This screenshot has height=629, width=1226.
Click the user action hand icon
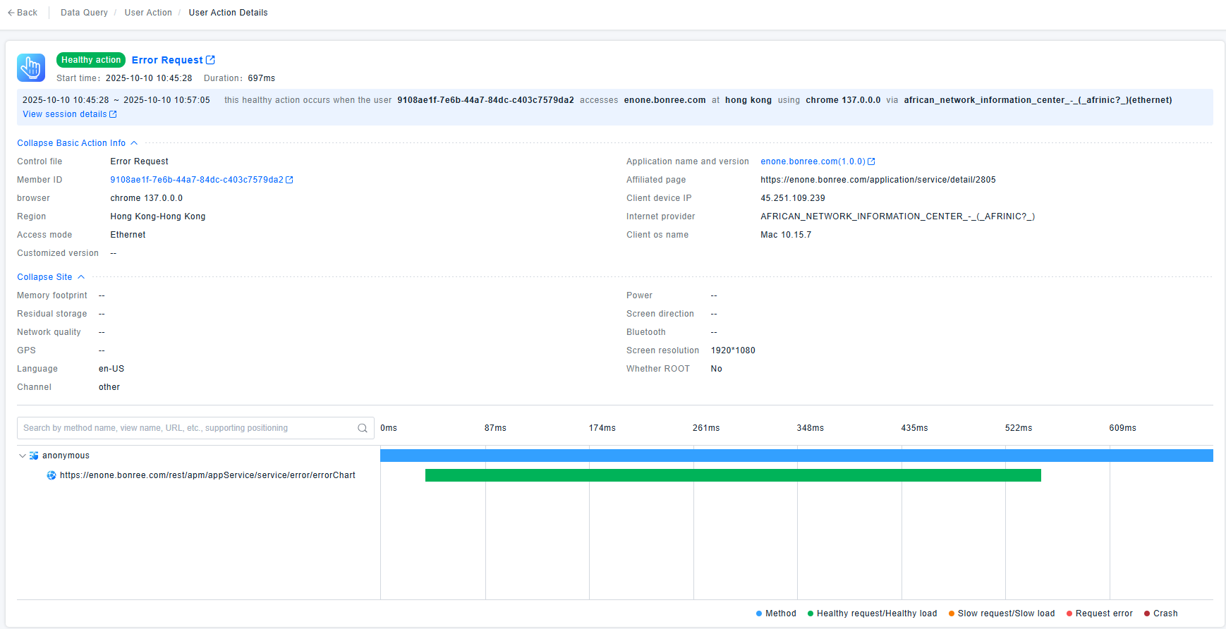coord(31,68)
